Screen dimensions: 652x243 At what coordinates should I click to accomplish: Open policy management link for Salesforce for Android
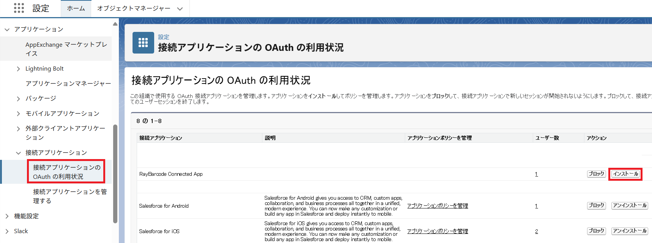click(x=437, y=206)
